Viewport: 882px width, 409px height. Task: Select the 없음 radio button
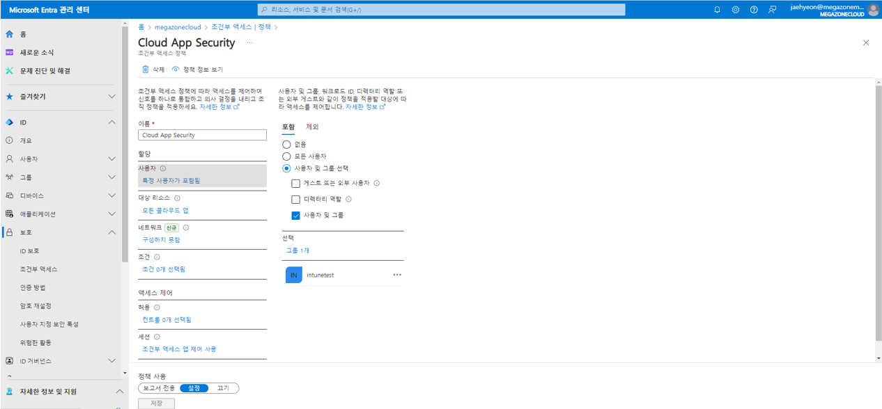point(286,144)
